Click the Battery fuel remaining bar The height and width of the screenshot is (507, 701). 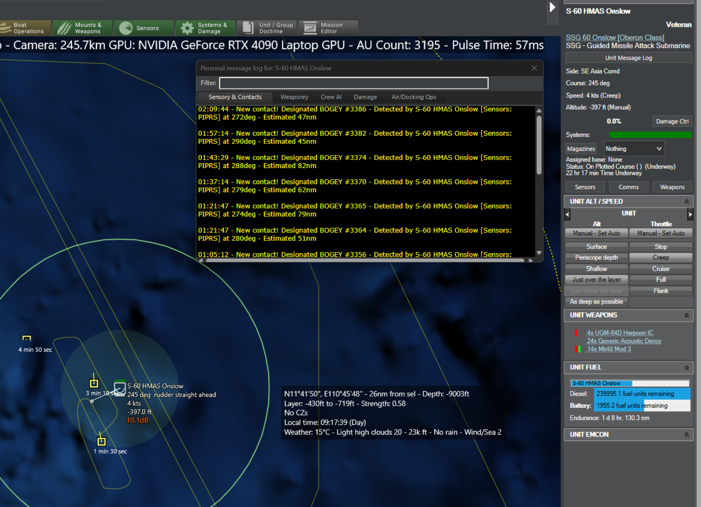tap(642, 405)
